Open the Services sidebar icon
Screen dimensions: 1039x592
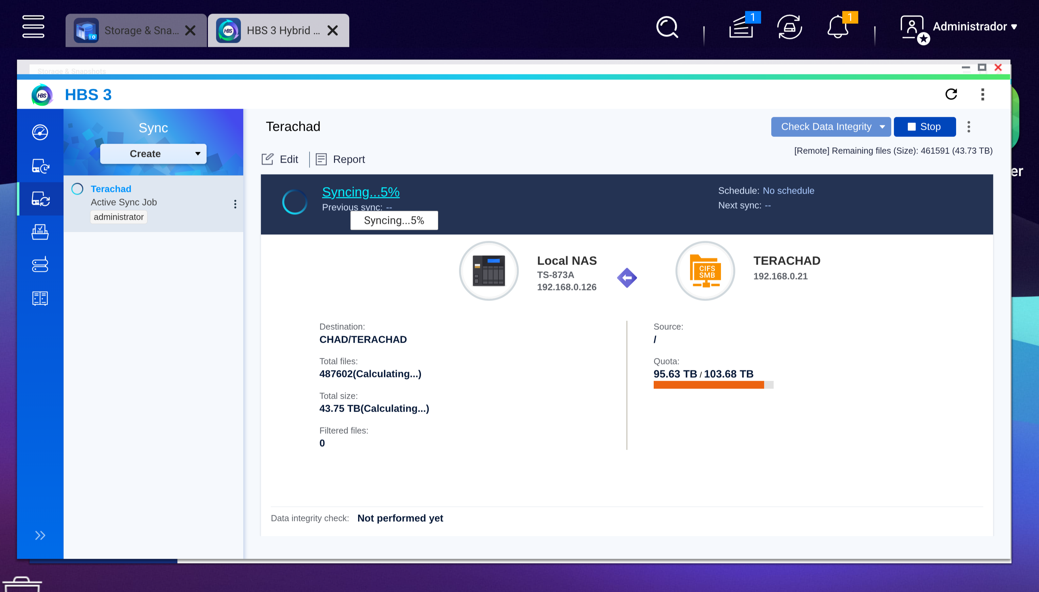pyautogui.click(x=40, y=298)
